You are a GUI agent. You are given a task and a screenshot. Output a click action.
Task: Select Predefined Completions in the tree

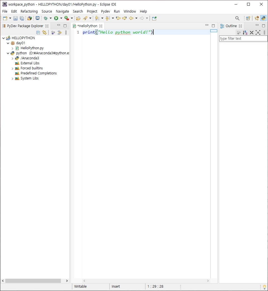(x=39, y=73)
